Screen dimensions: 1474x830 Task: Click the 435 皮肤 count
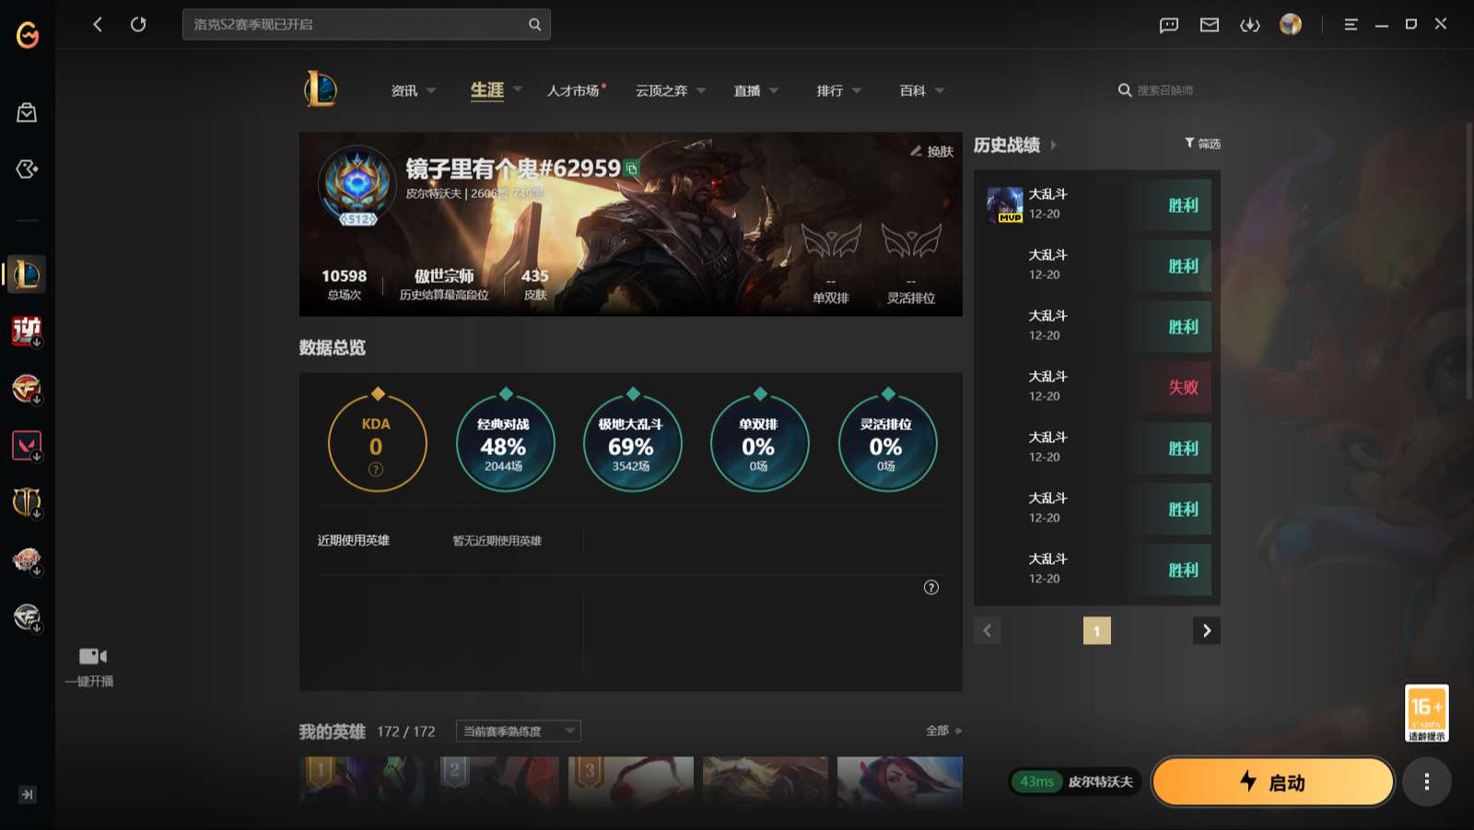tap(535, 284)
